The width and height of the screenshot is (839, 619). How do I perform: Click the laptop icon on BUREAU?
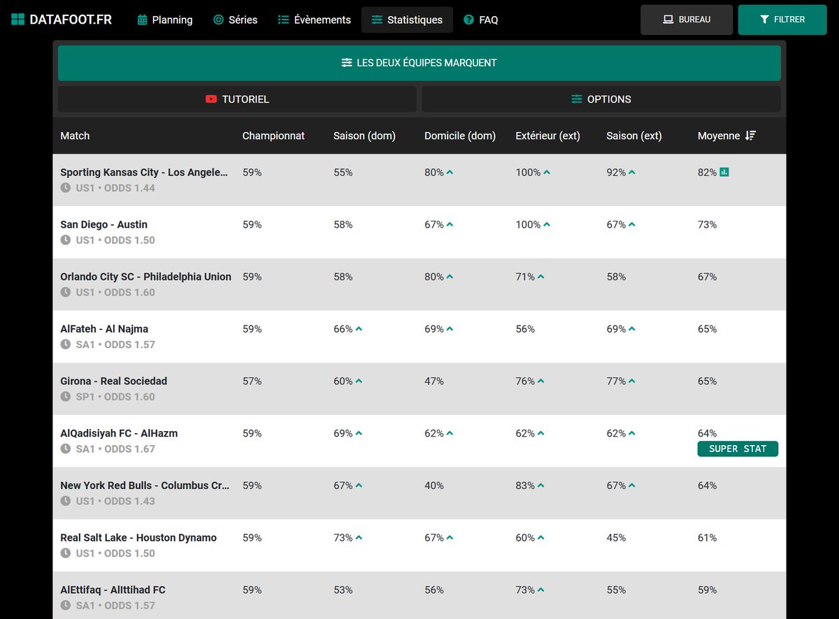pos(668,20)
